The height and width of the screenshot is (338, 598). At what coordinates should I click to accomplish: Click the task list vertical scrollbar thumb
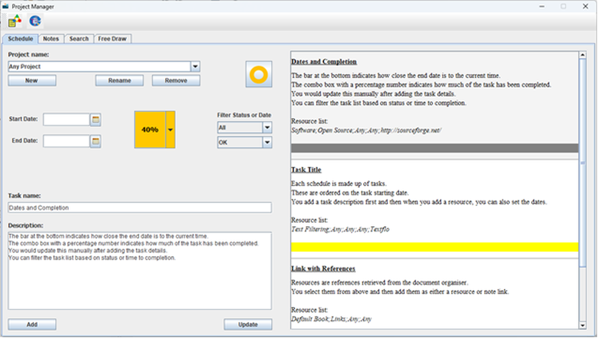click(x=582, y=163)
